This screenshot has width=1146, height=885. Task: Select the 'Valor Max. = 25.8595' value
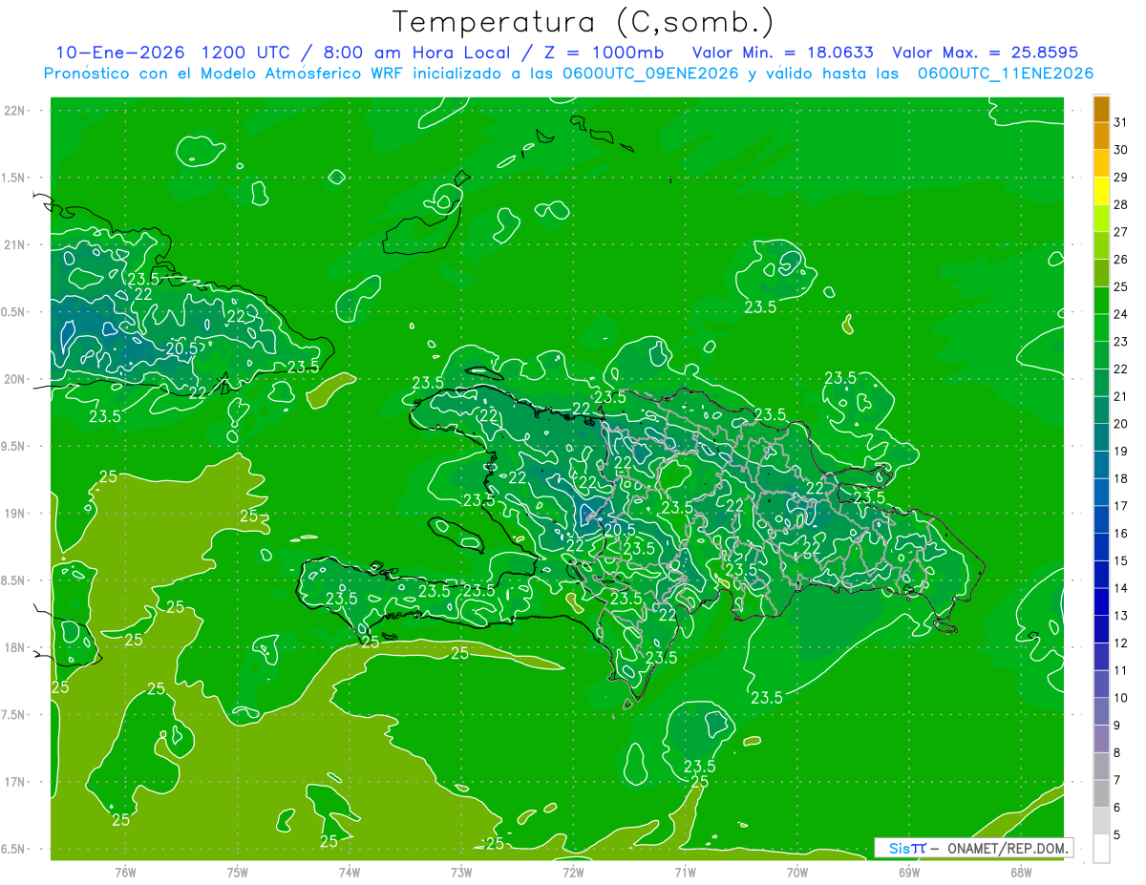click(x=985, y=53)
